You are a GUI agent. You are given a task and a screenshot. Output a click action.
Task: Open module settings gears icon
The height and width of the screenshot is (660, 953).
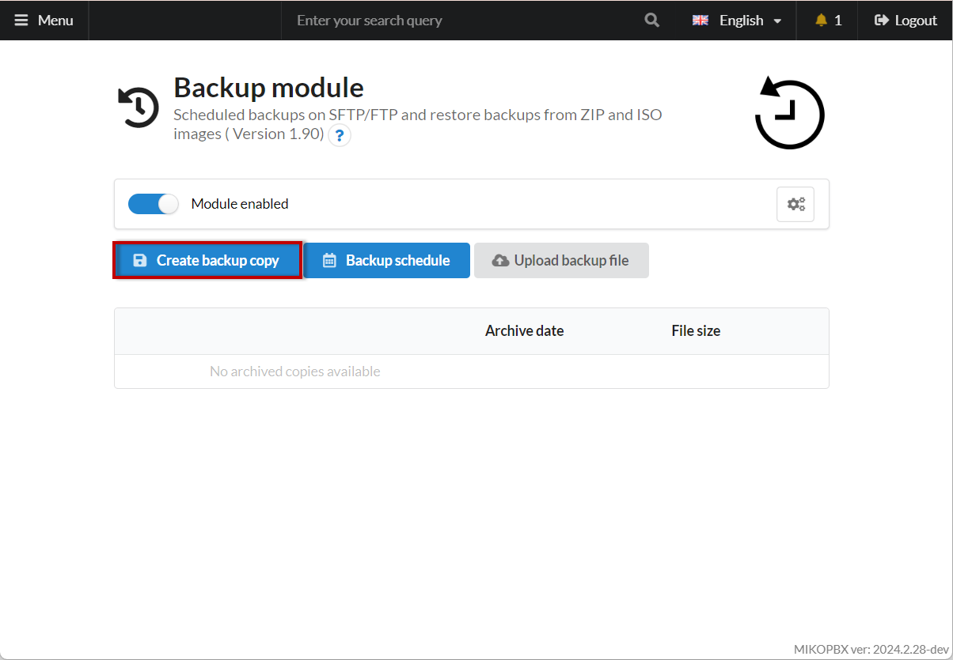(795, 204)
